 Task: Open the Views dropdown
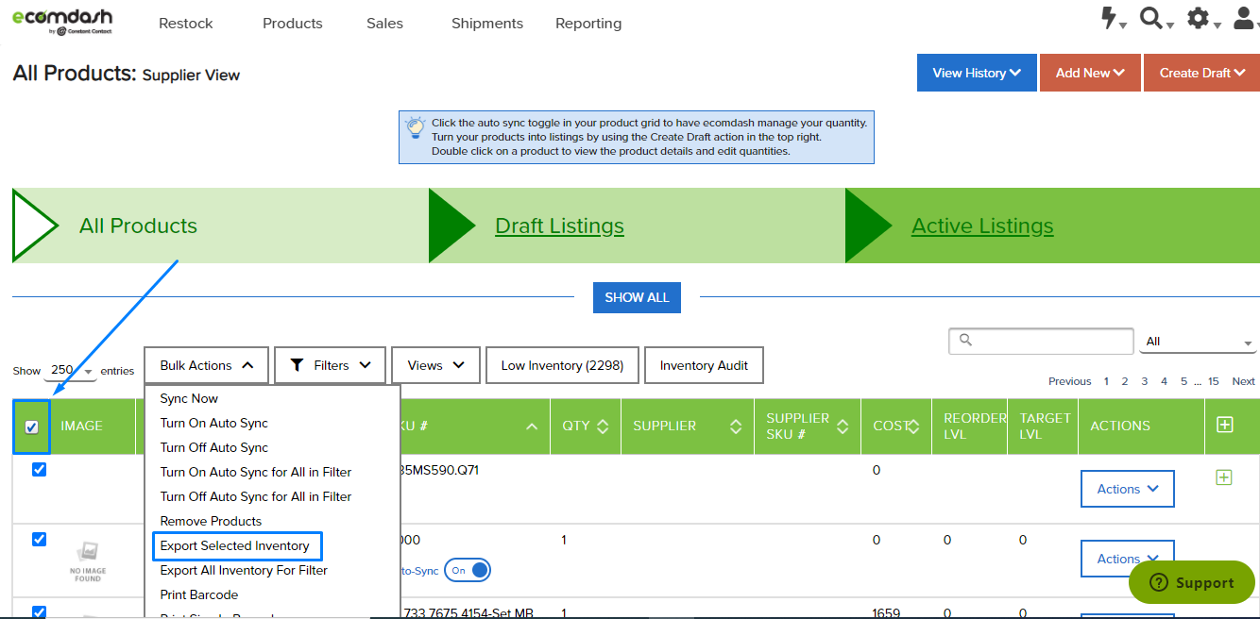point(436,365)
